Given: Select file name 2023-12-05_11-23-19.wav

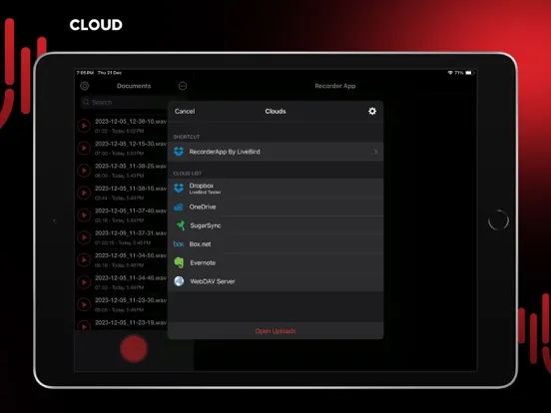Looking at the screenshot, I should point(131,323).
